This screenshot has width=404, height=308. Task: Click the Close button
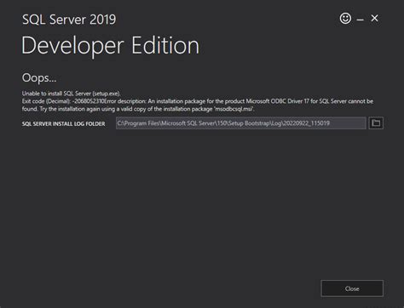click(352, 288)
